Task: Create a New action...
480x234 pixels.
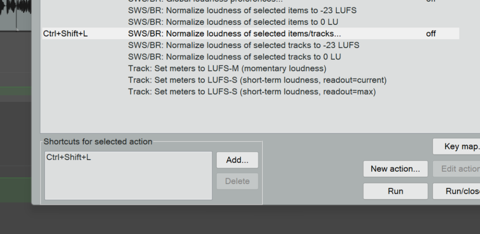Action: [x=395, y=169]
